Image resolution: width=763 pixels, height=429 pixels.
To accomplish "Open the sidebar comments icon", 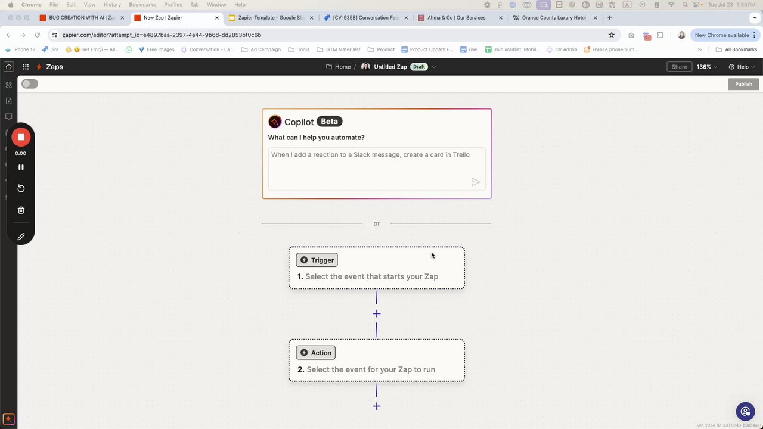I will pos(8,117).
